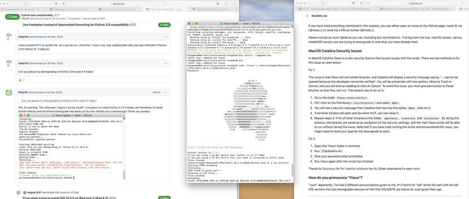Click the 'Vieux-master — -bash — 80×61' title
Image resolution: width=469 pixels, height=199 pixels.
click(x=242, y=23)
